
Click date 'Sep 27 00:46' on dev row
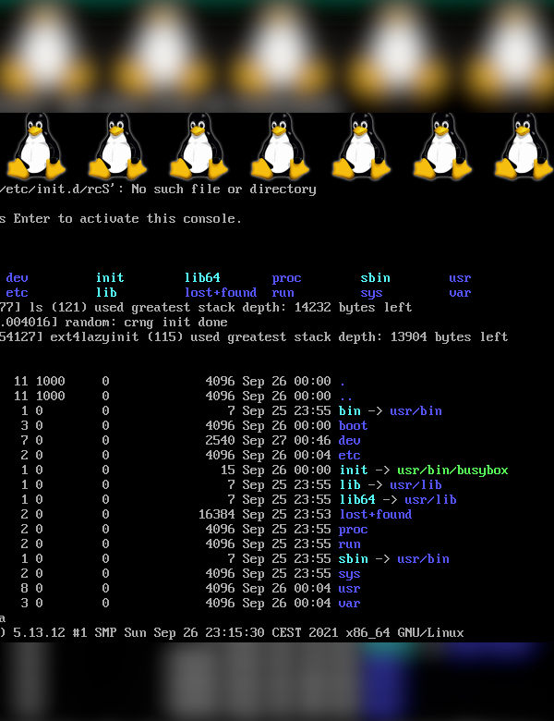tap(286, 441)
